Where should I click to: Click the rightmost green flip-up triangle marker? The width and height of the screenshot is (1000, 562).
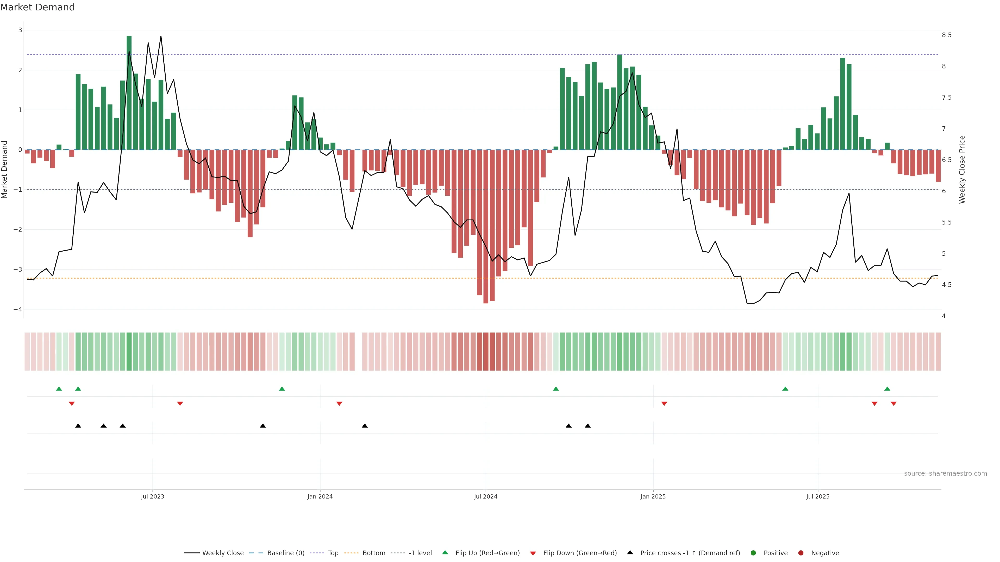887,389
